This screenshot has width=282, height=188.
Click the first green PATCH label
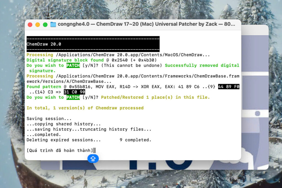(x=73, y=66)
